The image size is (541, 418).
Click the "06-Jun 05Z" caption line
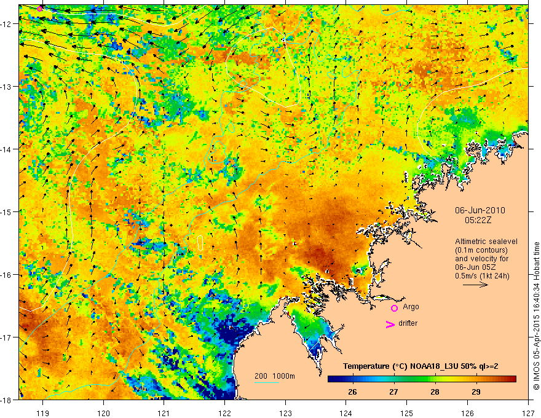(x=476, y=267)
